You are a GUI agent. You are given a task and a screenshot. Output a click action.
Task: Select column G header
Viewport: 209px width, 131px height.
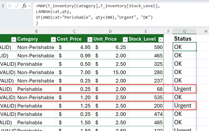coord(184,31)
